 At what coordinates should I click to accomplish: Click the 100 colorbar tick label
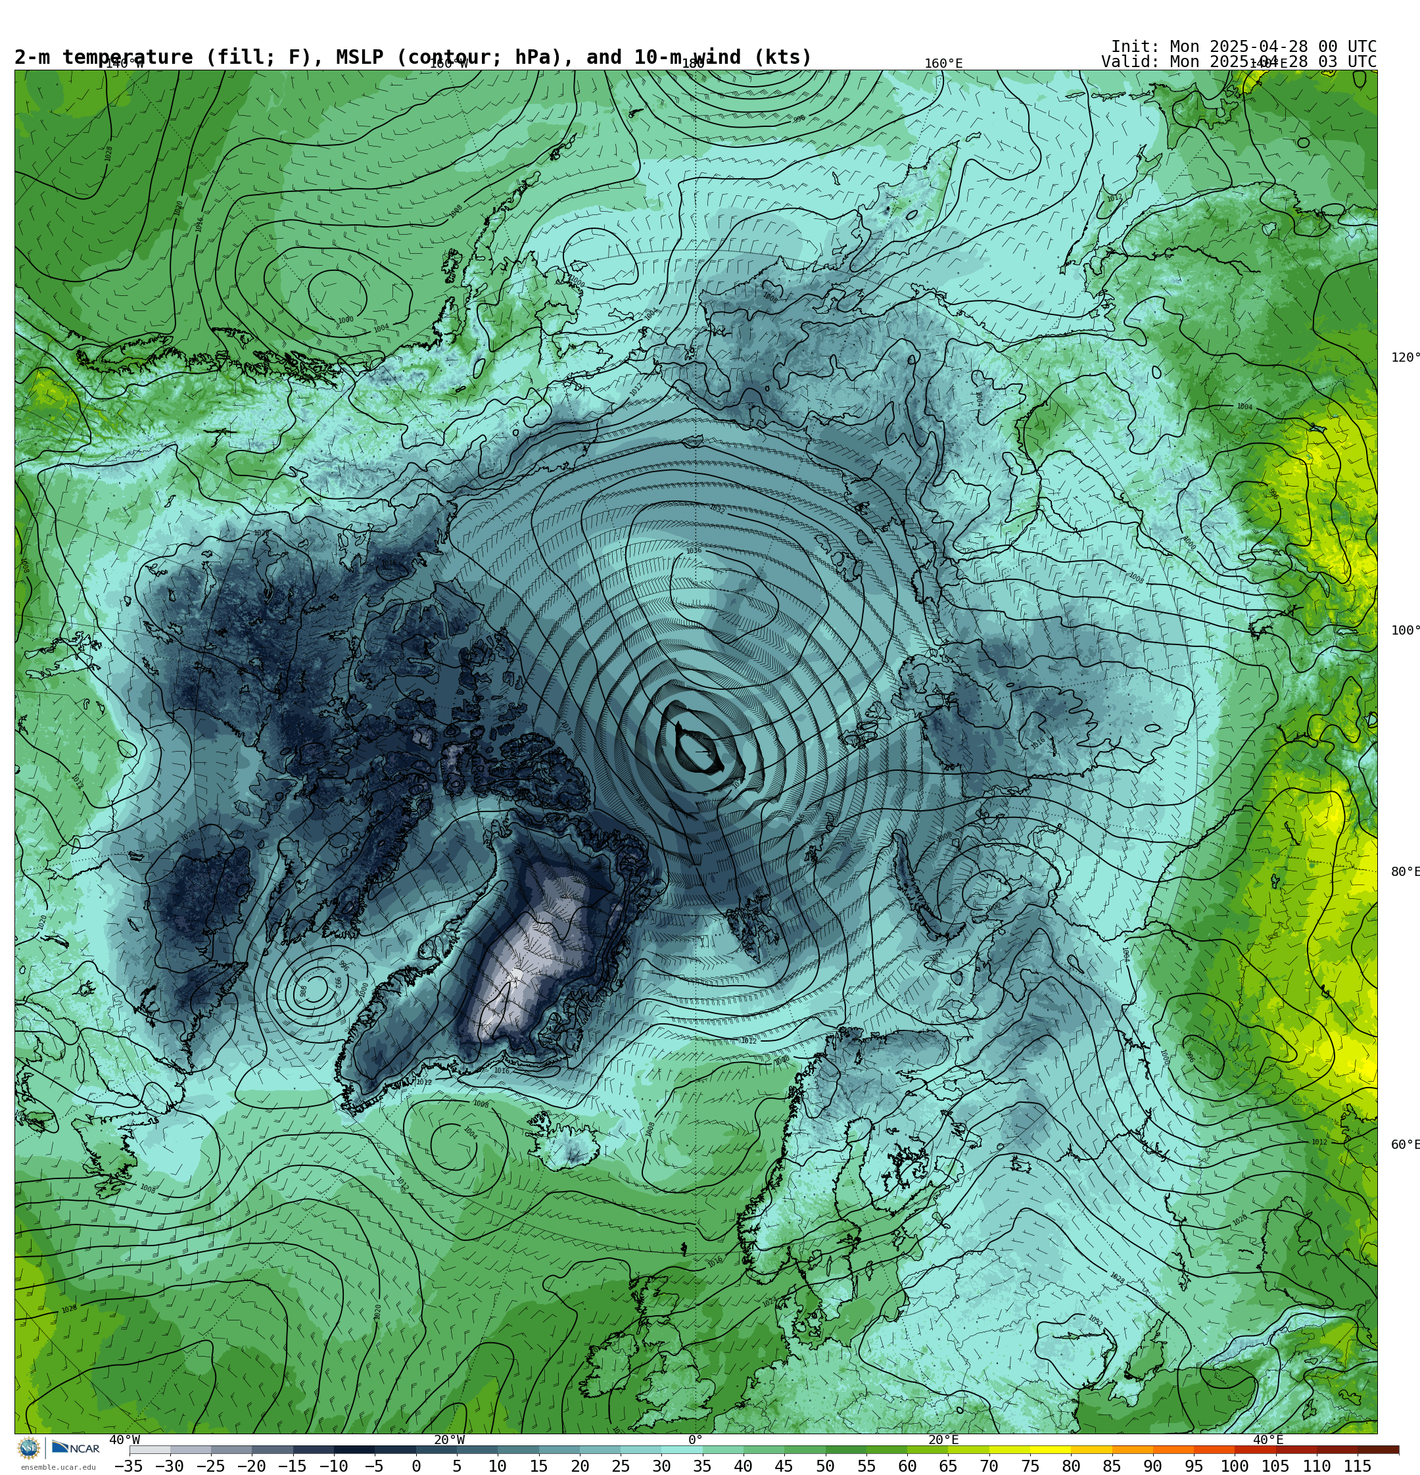1234,1466
